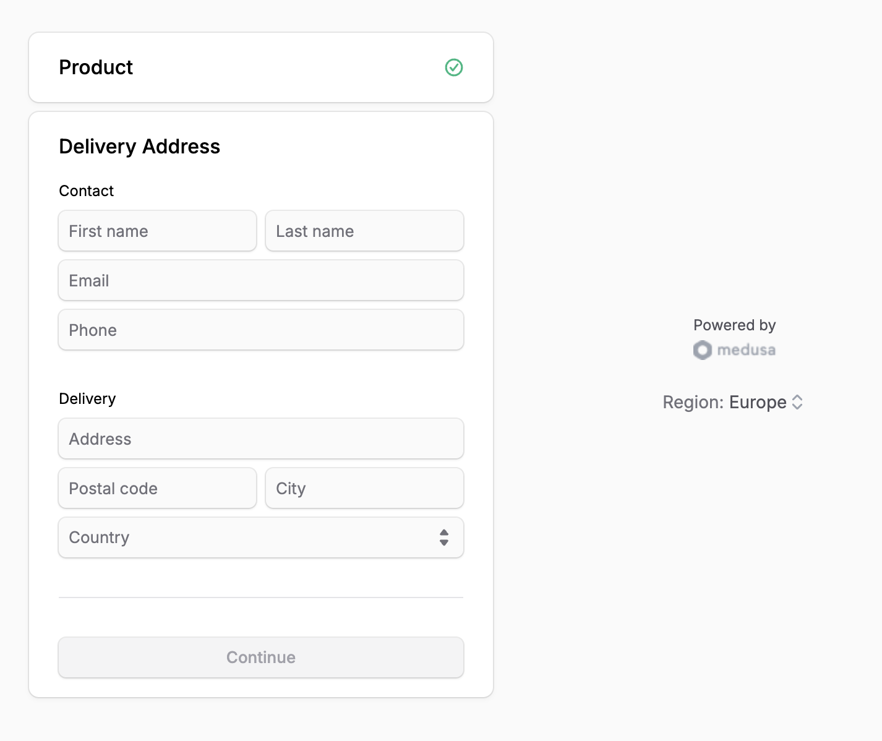This screenshot has height=741, width=882.
Task: Expand the Product section
Action: click(x=260, y=67)
